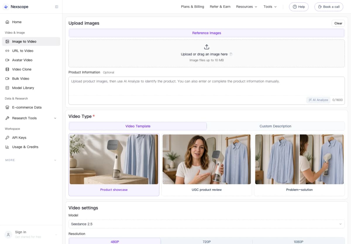The image size is (351, 244).
Task: Click the Video Clone film icon
Action: click(x=7, y=69)
